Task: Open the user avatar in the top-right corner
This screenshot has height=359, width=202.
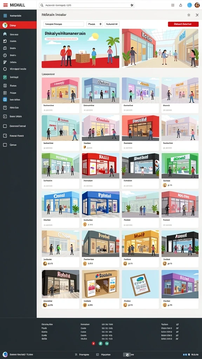Action: point(197,5)
